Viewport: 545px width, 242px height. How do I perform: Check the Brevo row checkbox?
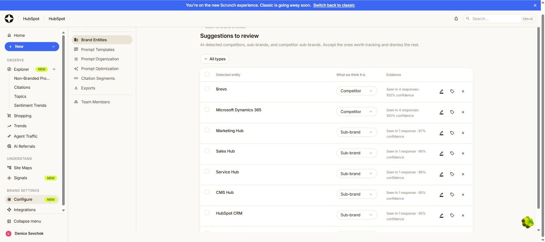coord(207,89)
